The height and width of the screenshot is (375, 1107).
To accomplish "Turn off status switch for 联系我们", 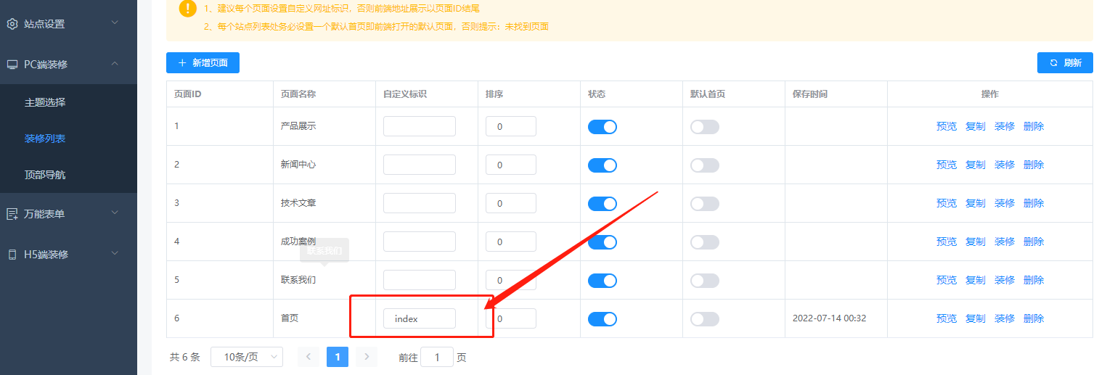I will tap(602, 281).
